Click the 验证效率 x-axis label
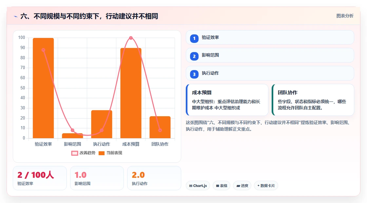The image size is (367, 203). pyautogui.click(x=43, y=144)
